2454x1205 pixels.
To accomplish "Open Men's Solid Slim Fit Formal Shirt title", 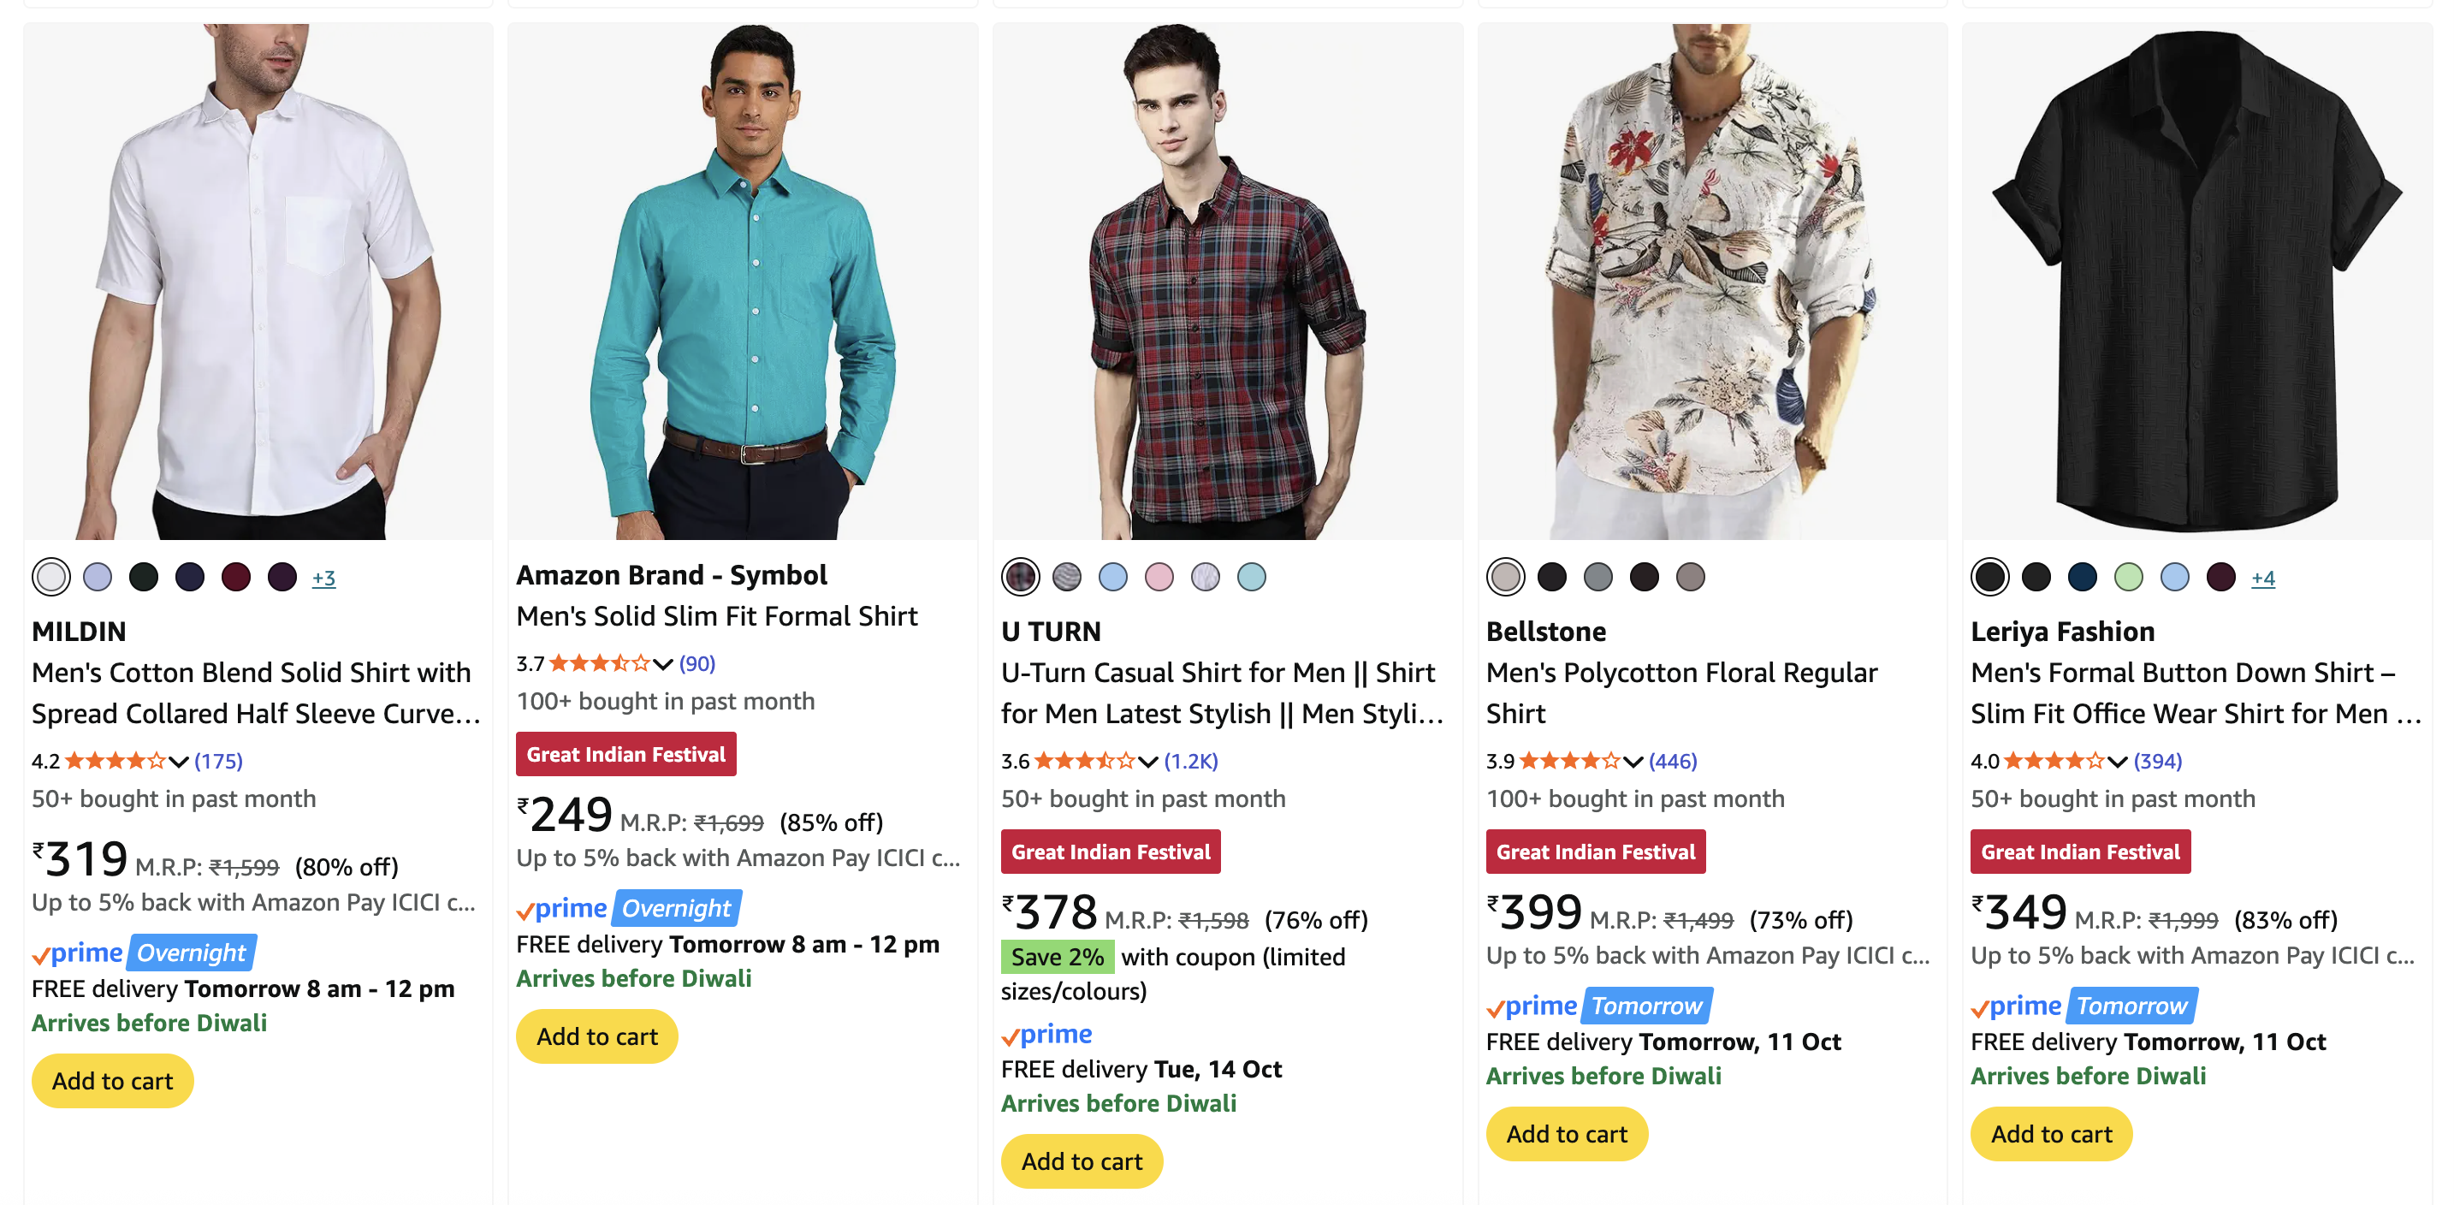I will pos(716,616).
